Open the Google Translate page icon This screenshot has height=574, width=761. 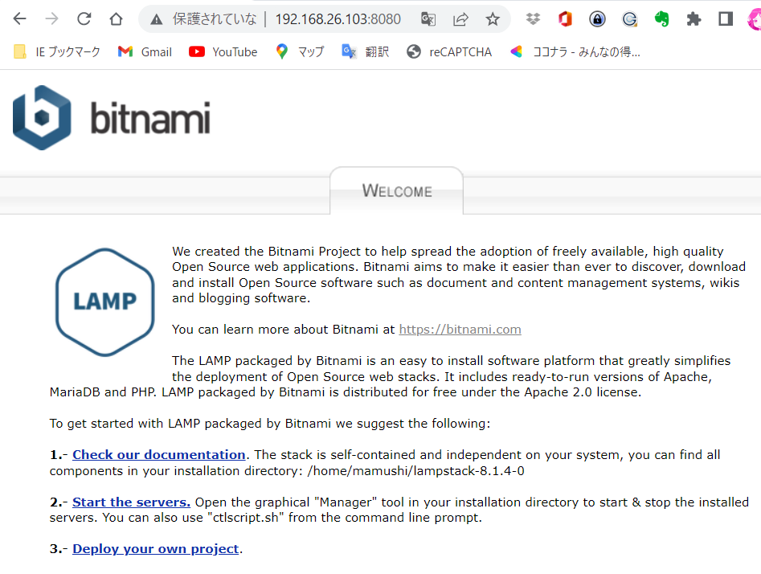[x=428, y=18]
